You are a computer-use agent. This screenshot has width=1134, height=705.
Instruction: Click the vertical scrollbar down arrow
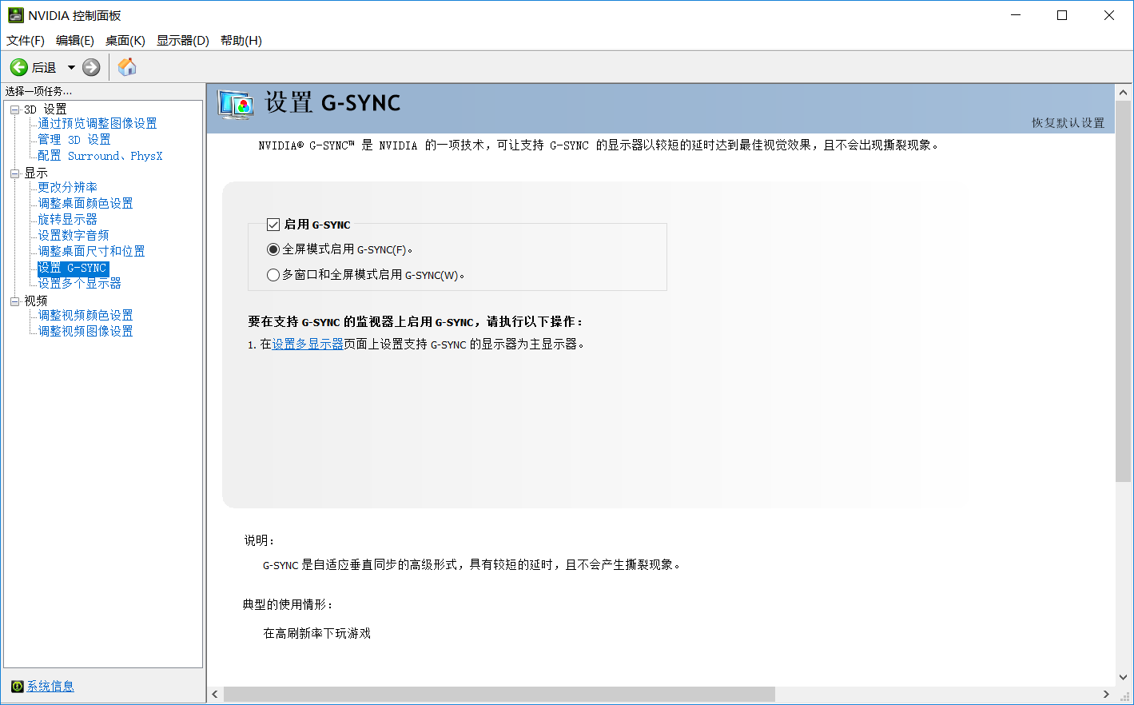click(1123, 677)
